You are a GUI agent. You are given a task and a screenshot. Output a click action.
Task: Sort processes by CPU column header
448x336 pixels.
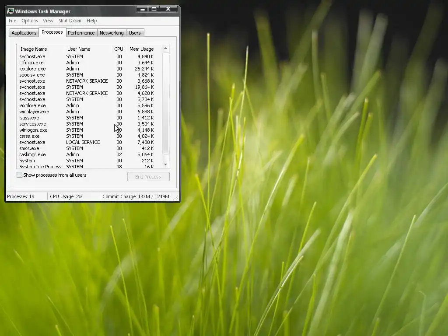pos(119,49)
